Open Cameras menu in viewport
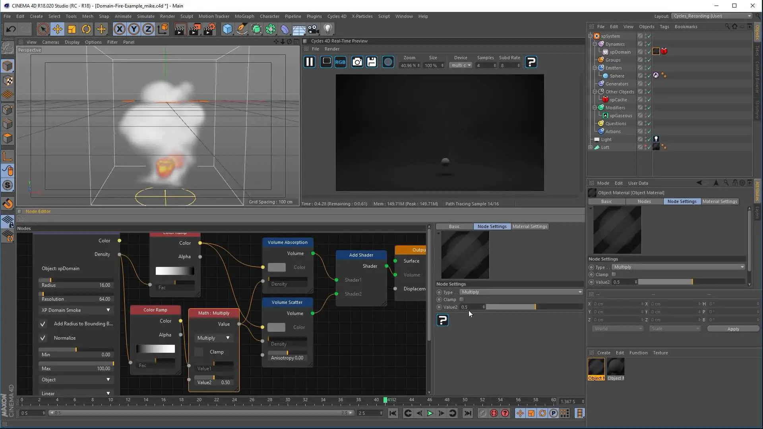The height and width of the screenshot is (429, 763). coord(50,42)
